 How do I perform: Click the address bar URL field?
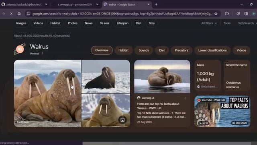tap(122, 14)
